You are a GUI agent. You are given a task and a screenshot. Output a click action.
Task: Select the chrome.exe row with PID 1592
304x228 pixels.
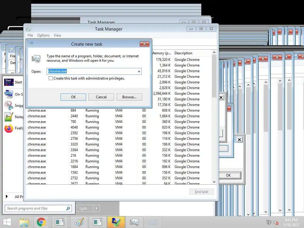[x=119, y=172]
